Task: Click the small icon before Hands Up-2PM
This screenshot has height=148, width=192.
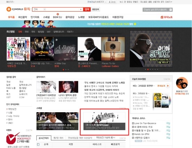Action: pos(133,134)
